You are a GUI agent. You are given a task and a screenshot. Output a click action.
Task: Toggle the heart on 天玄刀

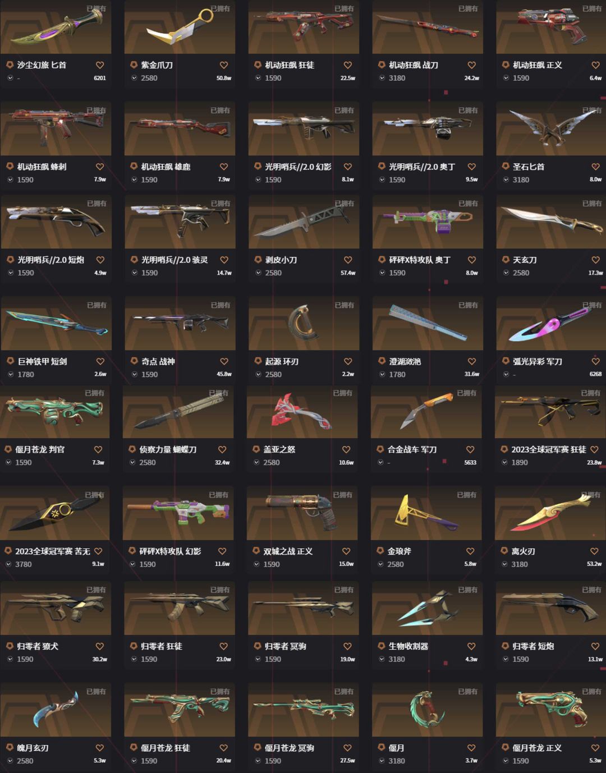click(596, 260)
